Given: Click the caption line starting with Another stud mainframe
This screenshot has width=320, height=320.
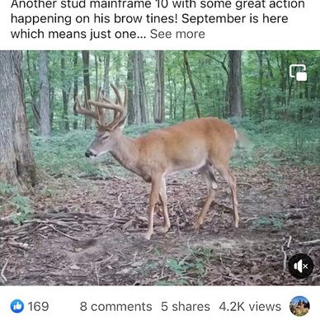Looking at the screenshot, I should pos(158,4).
